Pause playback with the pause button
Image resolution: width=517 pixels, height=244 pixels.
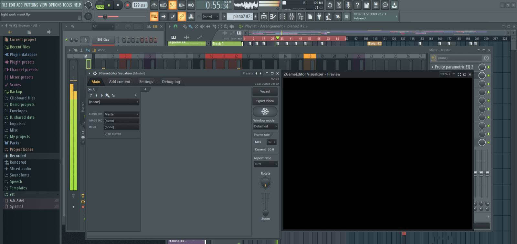click(x=109, y=5)
